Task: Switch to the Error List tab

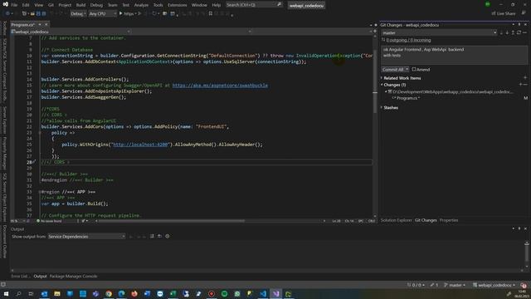Action: [x=20, y=277]
